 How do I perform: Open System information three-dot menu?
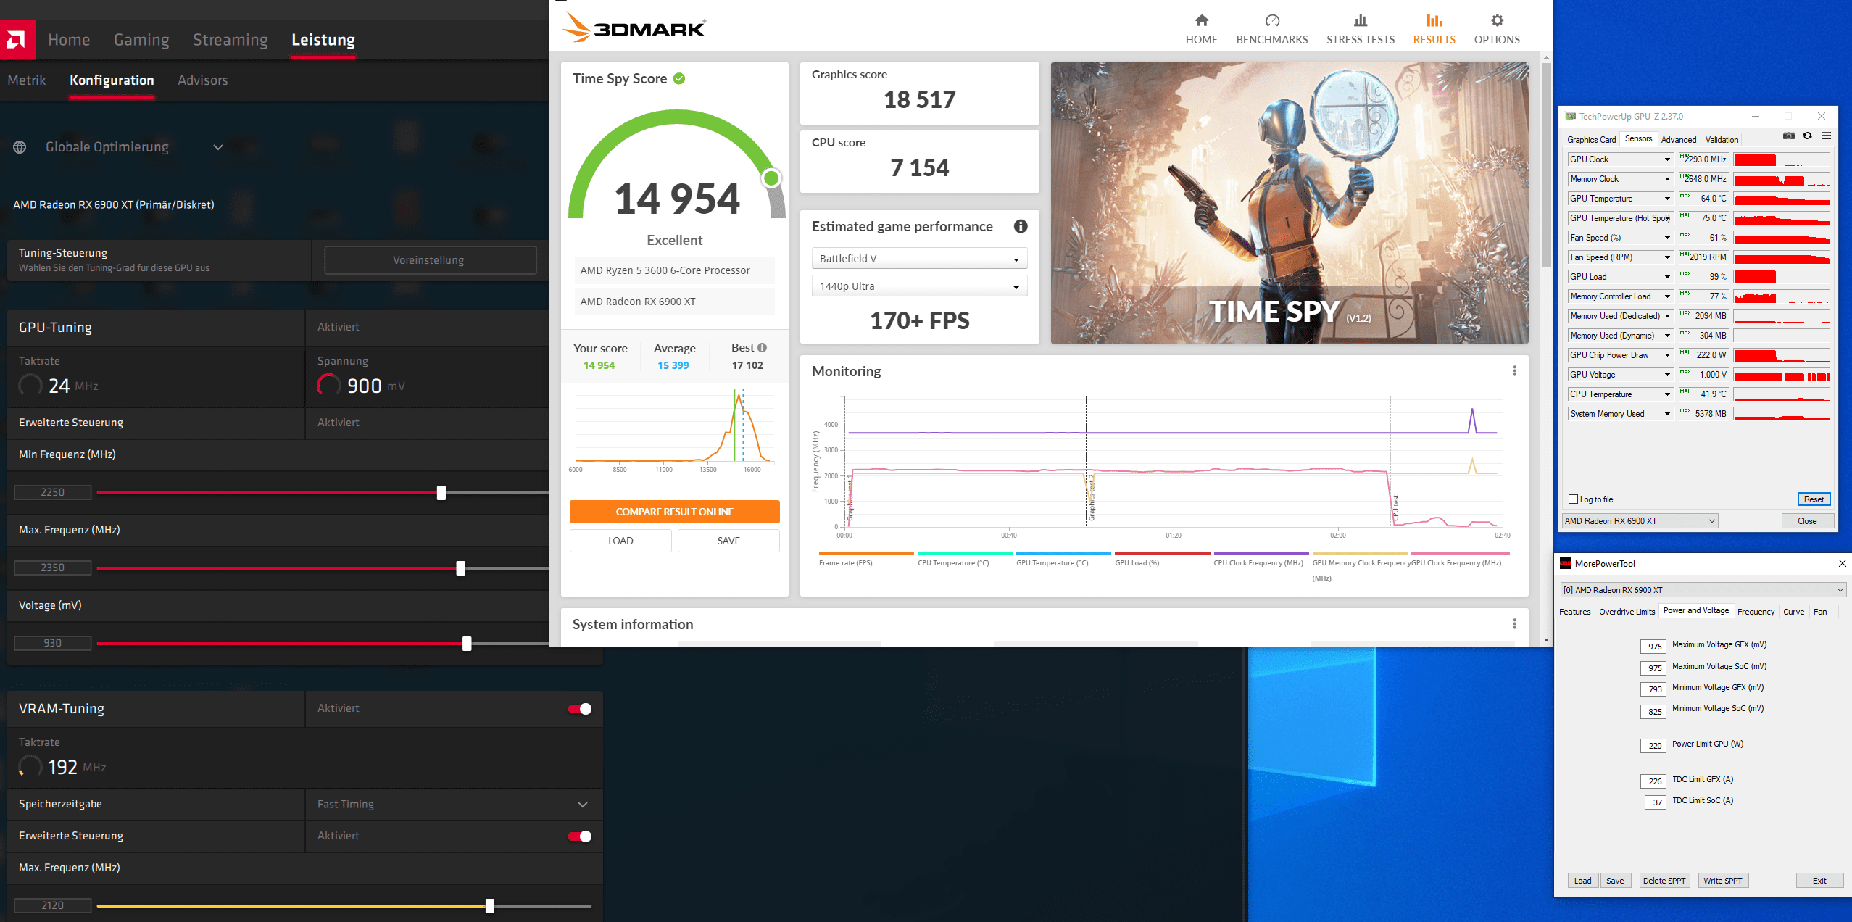coord(1514,624)
